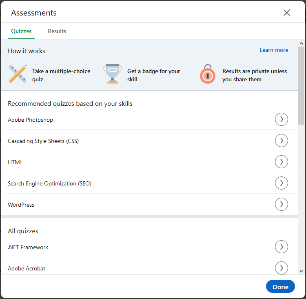Click the 'Get a badge for your skill' text
Screen dimensions: 306x299
153,75
